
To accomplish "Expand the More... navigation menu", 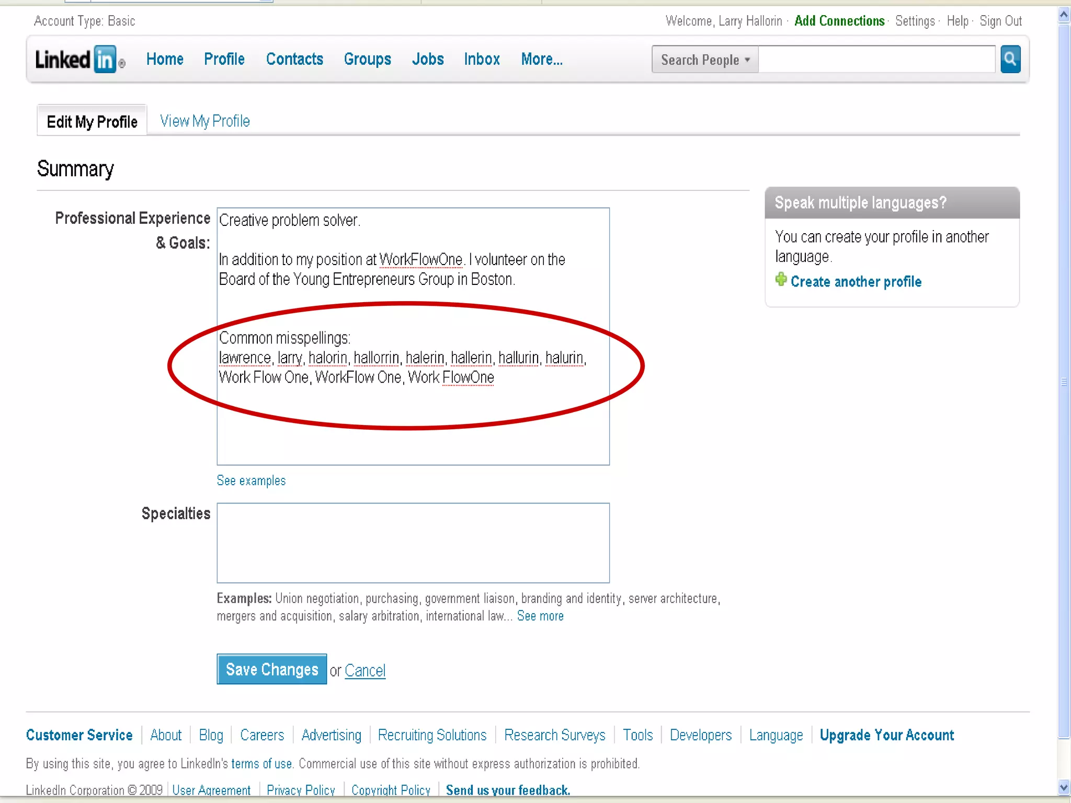I will click(x=541, y=60).
